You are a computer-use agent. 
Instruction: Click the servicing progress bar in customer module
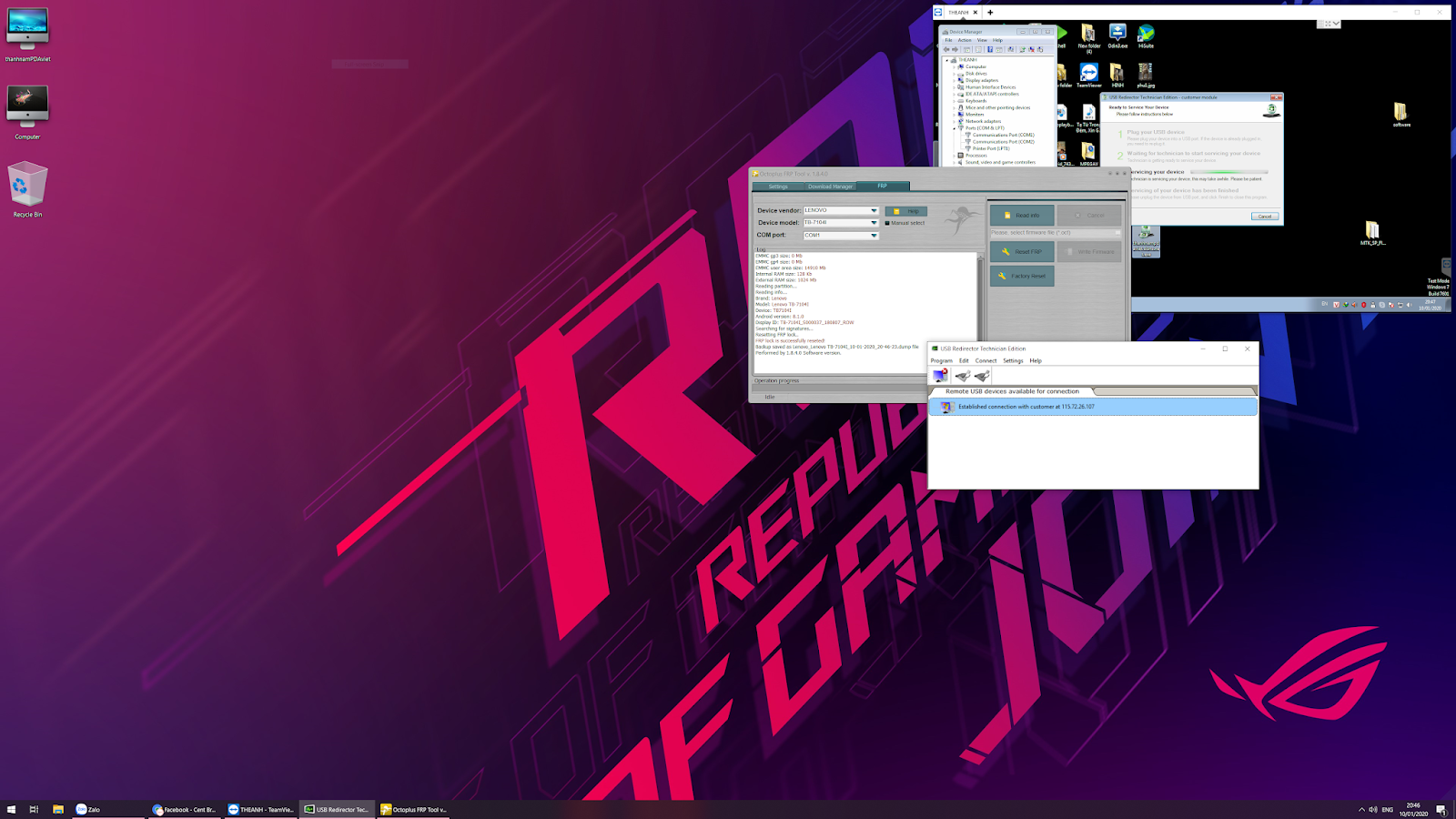1228,172
